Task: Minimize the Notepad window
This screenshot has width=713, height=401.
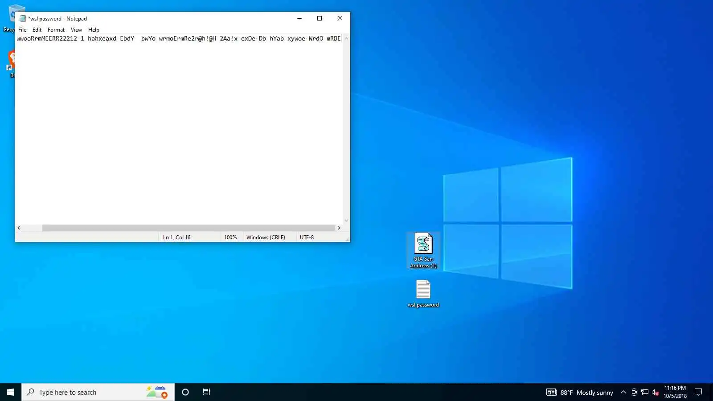Action: coord(299,18)
